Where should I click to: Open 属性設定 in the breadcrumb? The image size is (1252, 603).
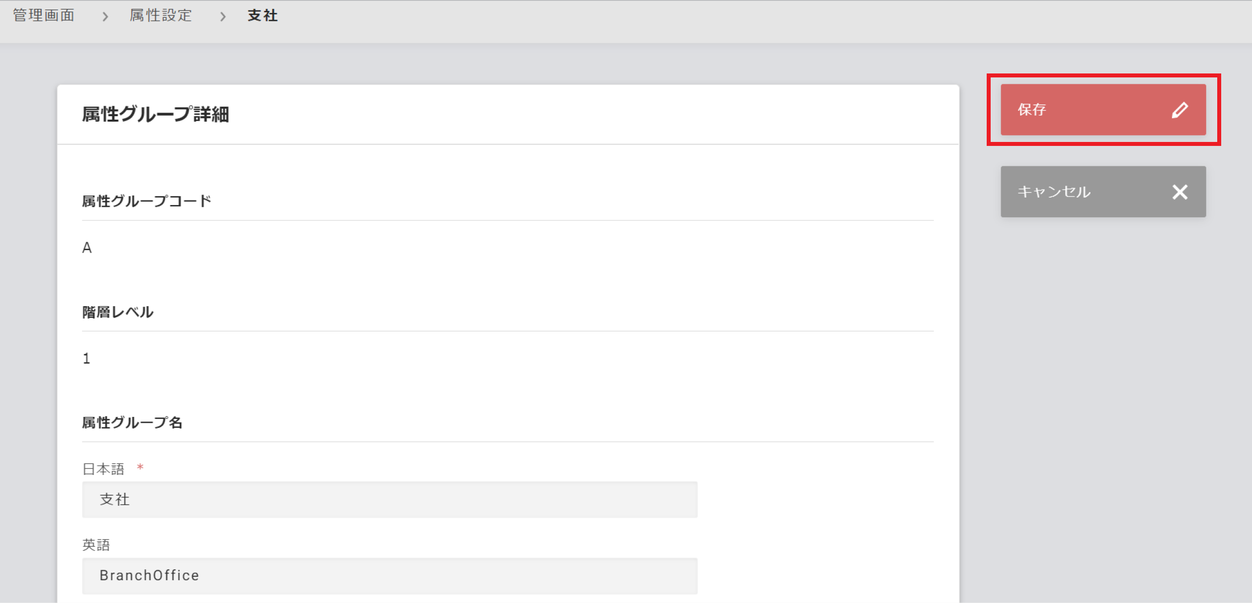(x=160, y=15)
